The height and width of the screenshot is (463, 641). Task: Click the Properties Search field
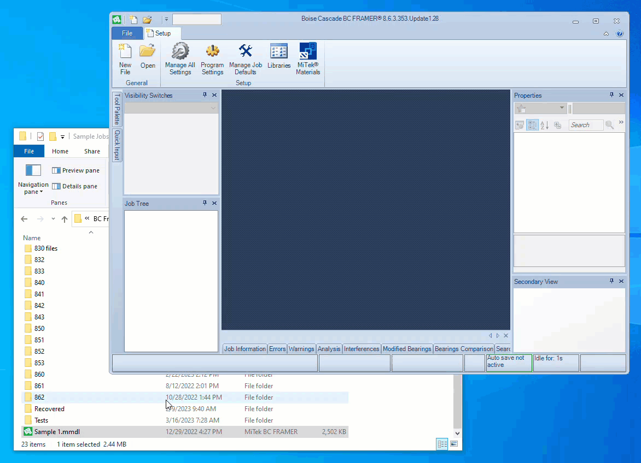coord(586,125)
